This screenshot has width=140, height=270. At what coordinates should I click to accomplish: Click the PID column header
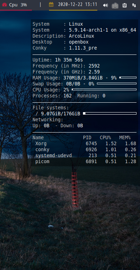87,137
